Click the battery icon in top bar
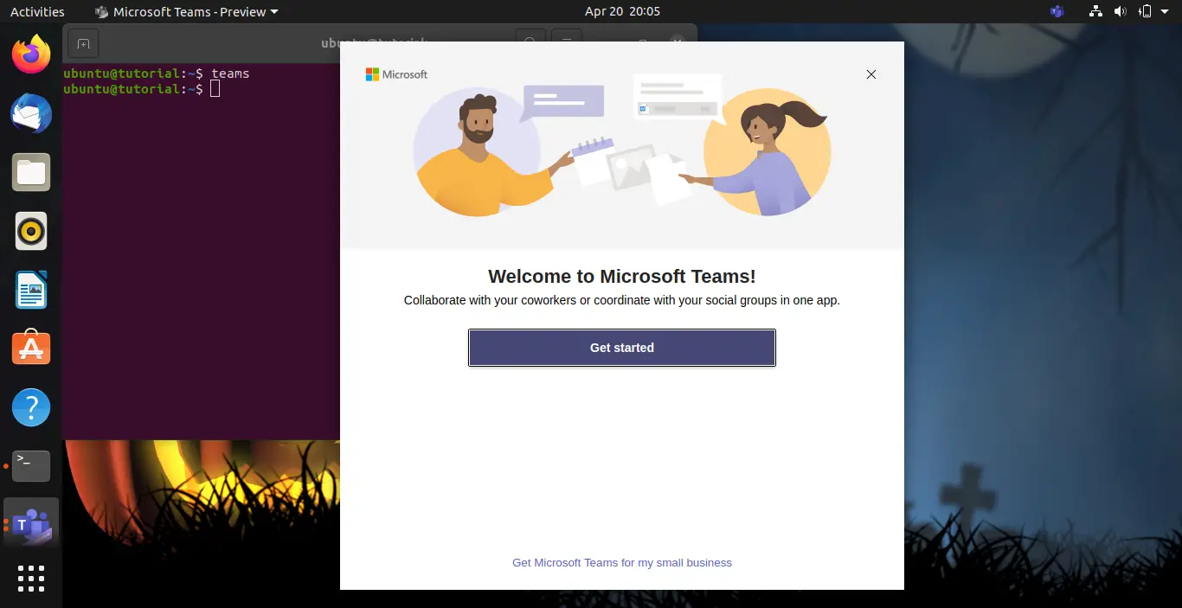Viewport: 1182px width, 608px height. pyautogui.click(x=1146, y=11)
